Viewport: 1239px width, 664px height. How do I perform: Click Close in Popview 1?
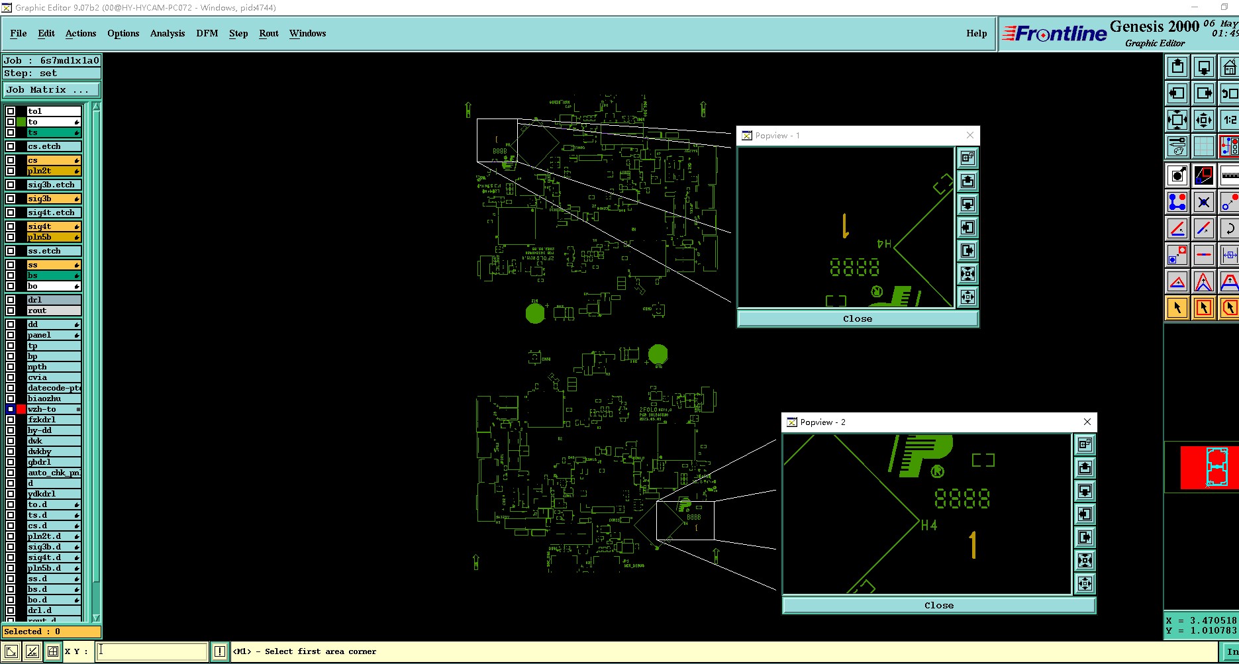tap(858, 318)
